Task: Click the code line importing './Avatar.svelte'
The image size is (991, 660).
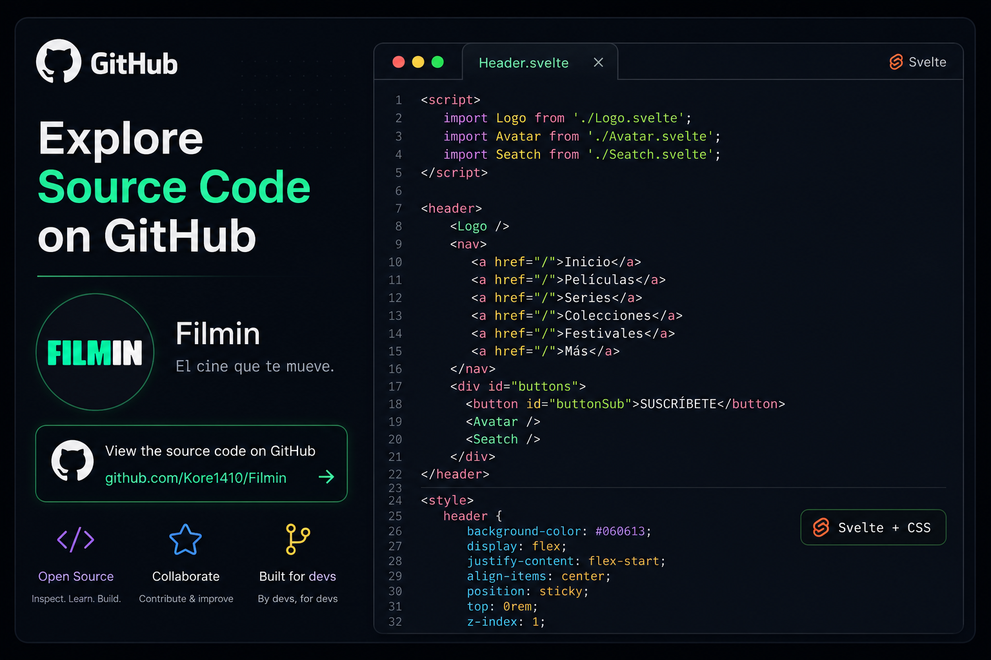Action: coord(582,136)
